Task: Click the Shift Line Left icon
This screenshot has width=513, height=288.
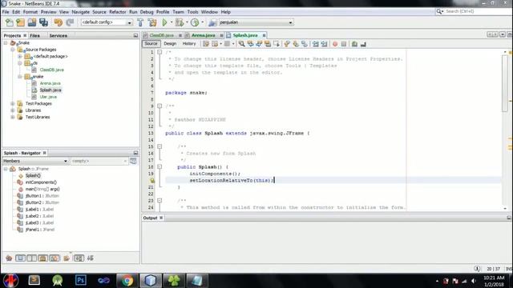Action: click(315, 44)
